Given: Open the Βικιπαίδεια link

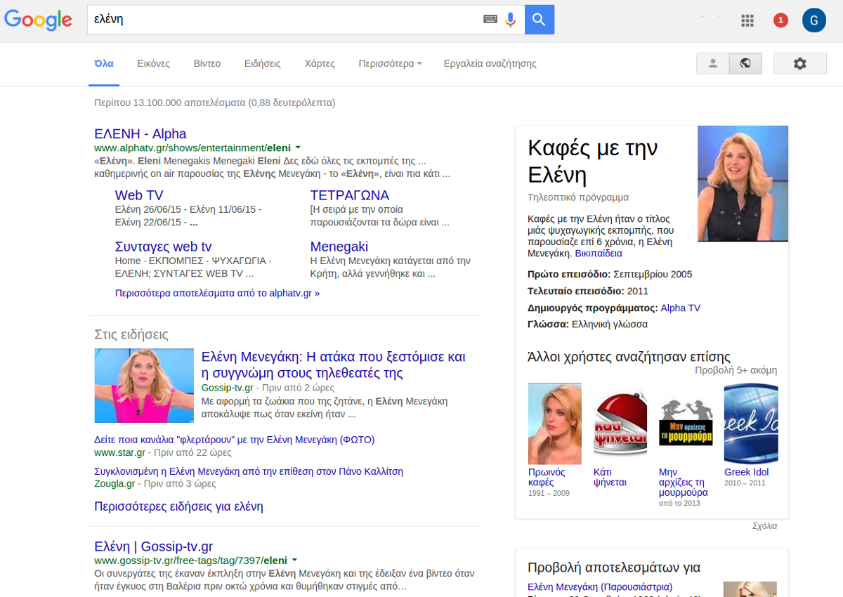Looking at the screenshot, I should click(599, 253).
